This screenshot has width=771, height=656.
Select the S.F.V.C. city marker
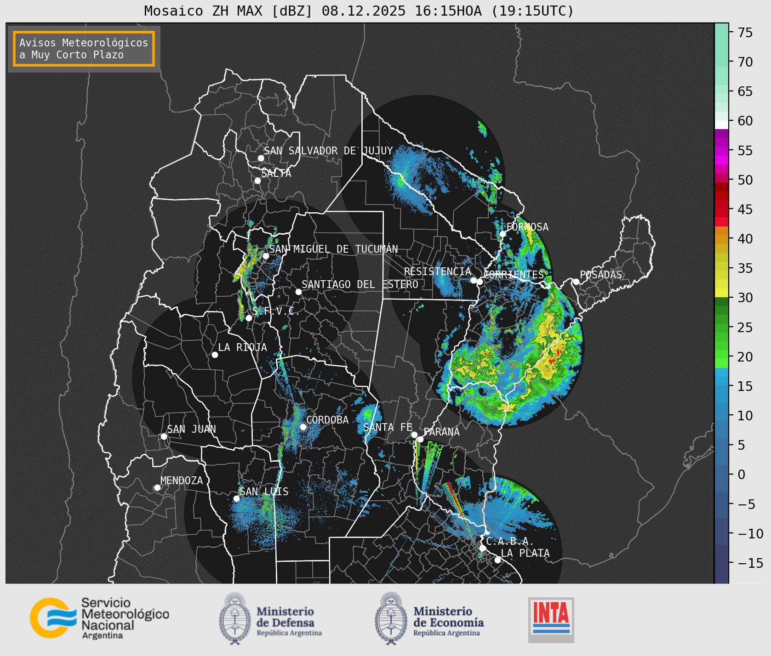pyautogui.click(x=249, y=318)
